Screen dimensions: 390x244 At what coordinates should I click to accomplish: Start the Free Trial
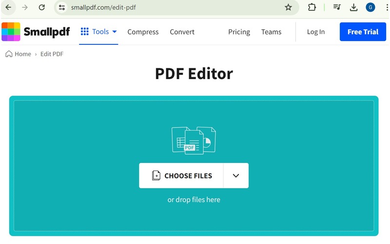pyautogui.click(x=363, y=32)
